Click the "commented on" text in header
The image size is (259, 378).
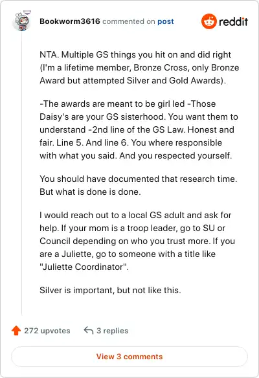129,21
